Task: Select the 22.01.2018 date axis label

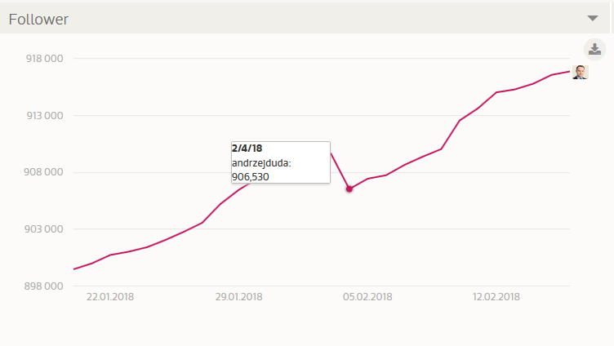Action: [110, 296]
